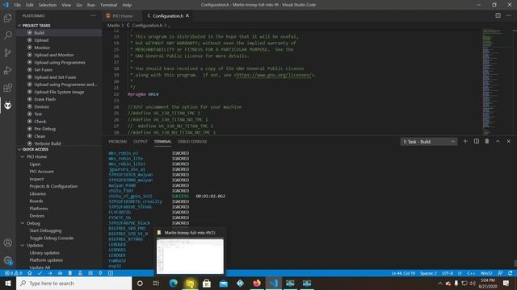Maximize terminal panel with up chevron
The width and height of the screenshot is (517, 290).
498,142
